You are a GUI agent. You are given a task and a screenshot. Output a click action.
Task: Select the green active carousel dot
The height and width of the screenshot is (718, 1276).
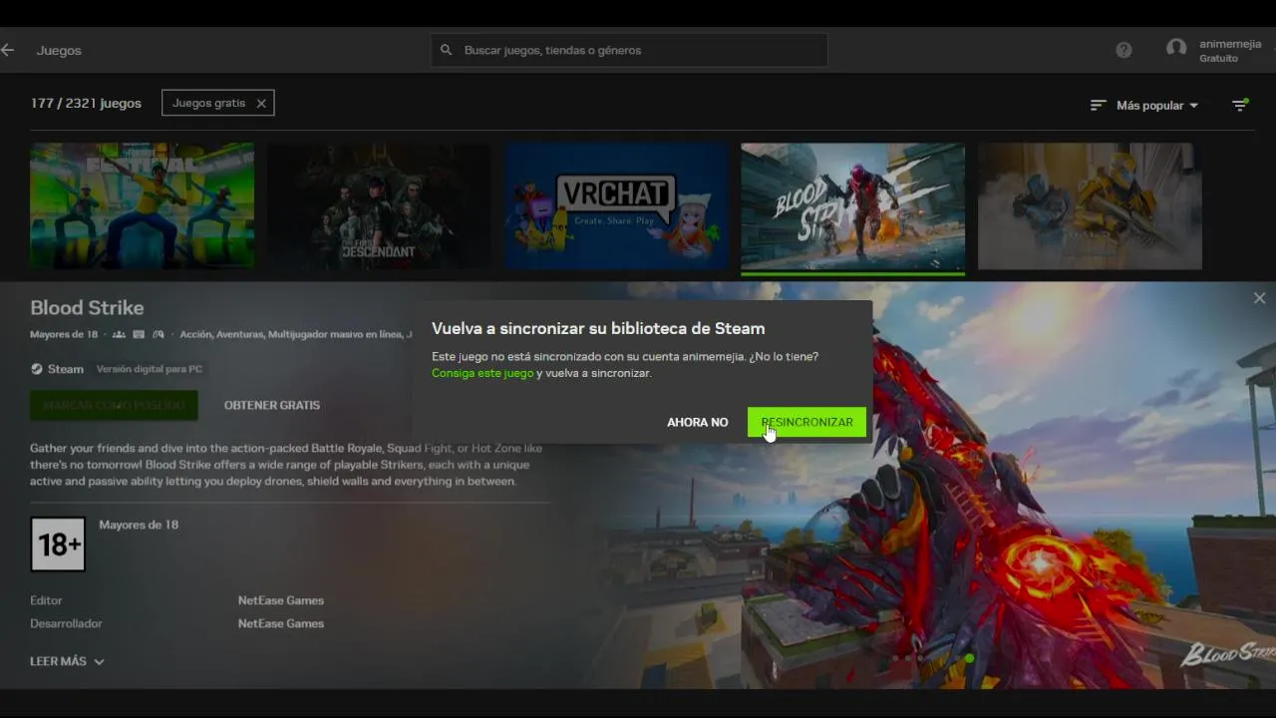pos(969,658)
